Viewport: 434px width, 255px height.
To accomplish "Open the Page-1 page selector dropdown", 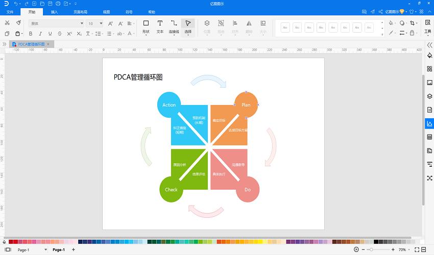I will coord(45,249).
